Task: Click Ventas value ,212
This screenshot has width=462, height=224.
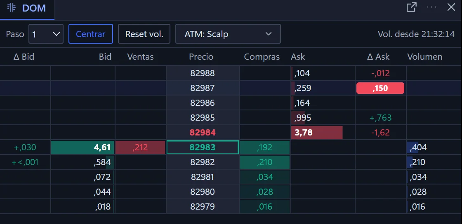Action: coord(140,147)
